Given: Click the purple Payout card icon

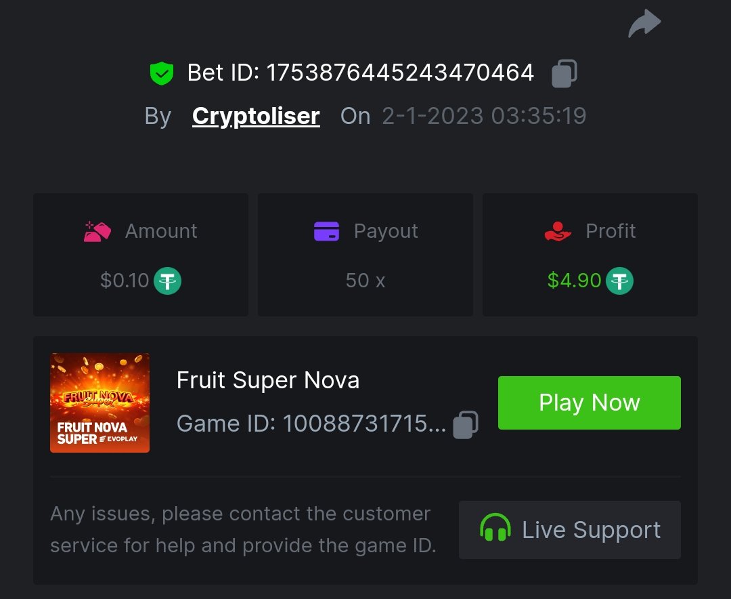Looking at the screenshot, I should click(326, 231).
